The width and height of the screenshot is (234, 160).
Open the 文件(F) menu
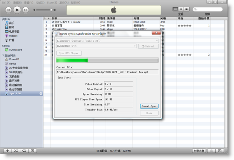(x=6, y=3)
